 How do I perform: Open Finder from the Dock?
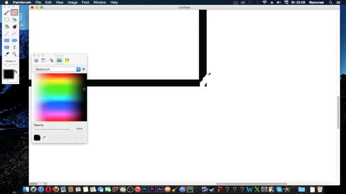point(26,189)
